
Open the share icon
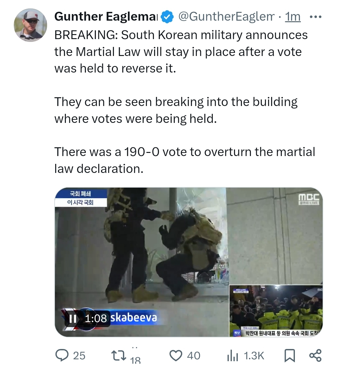tap(315, 355)
